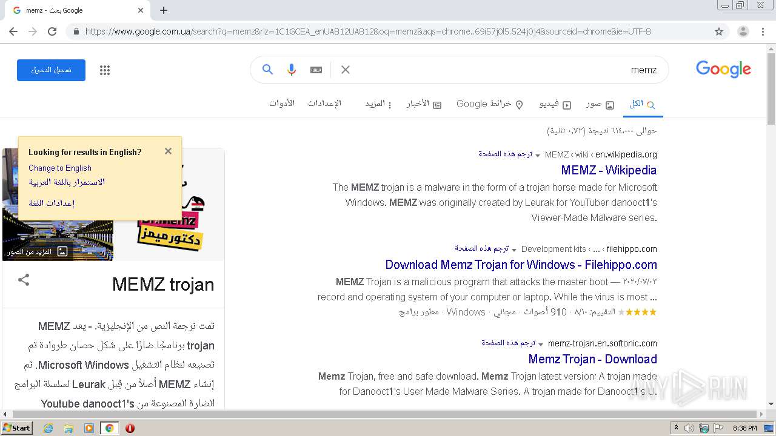Screen dimensions: 776x436
Task: Switch to the Images tab
Action: pos(600,104)
